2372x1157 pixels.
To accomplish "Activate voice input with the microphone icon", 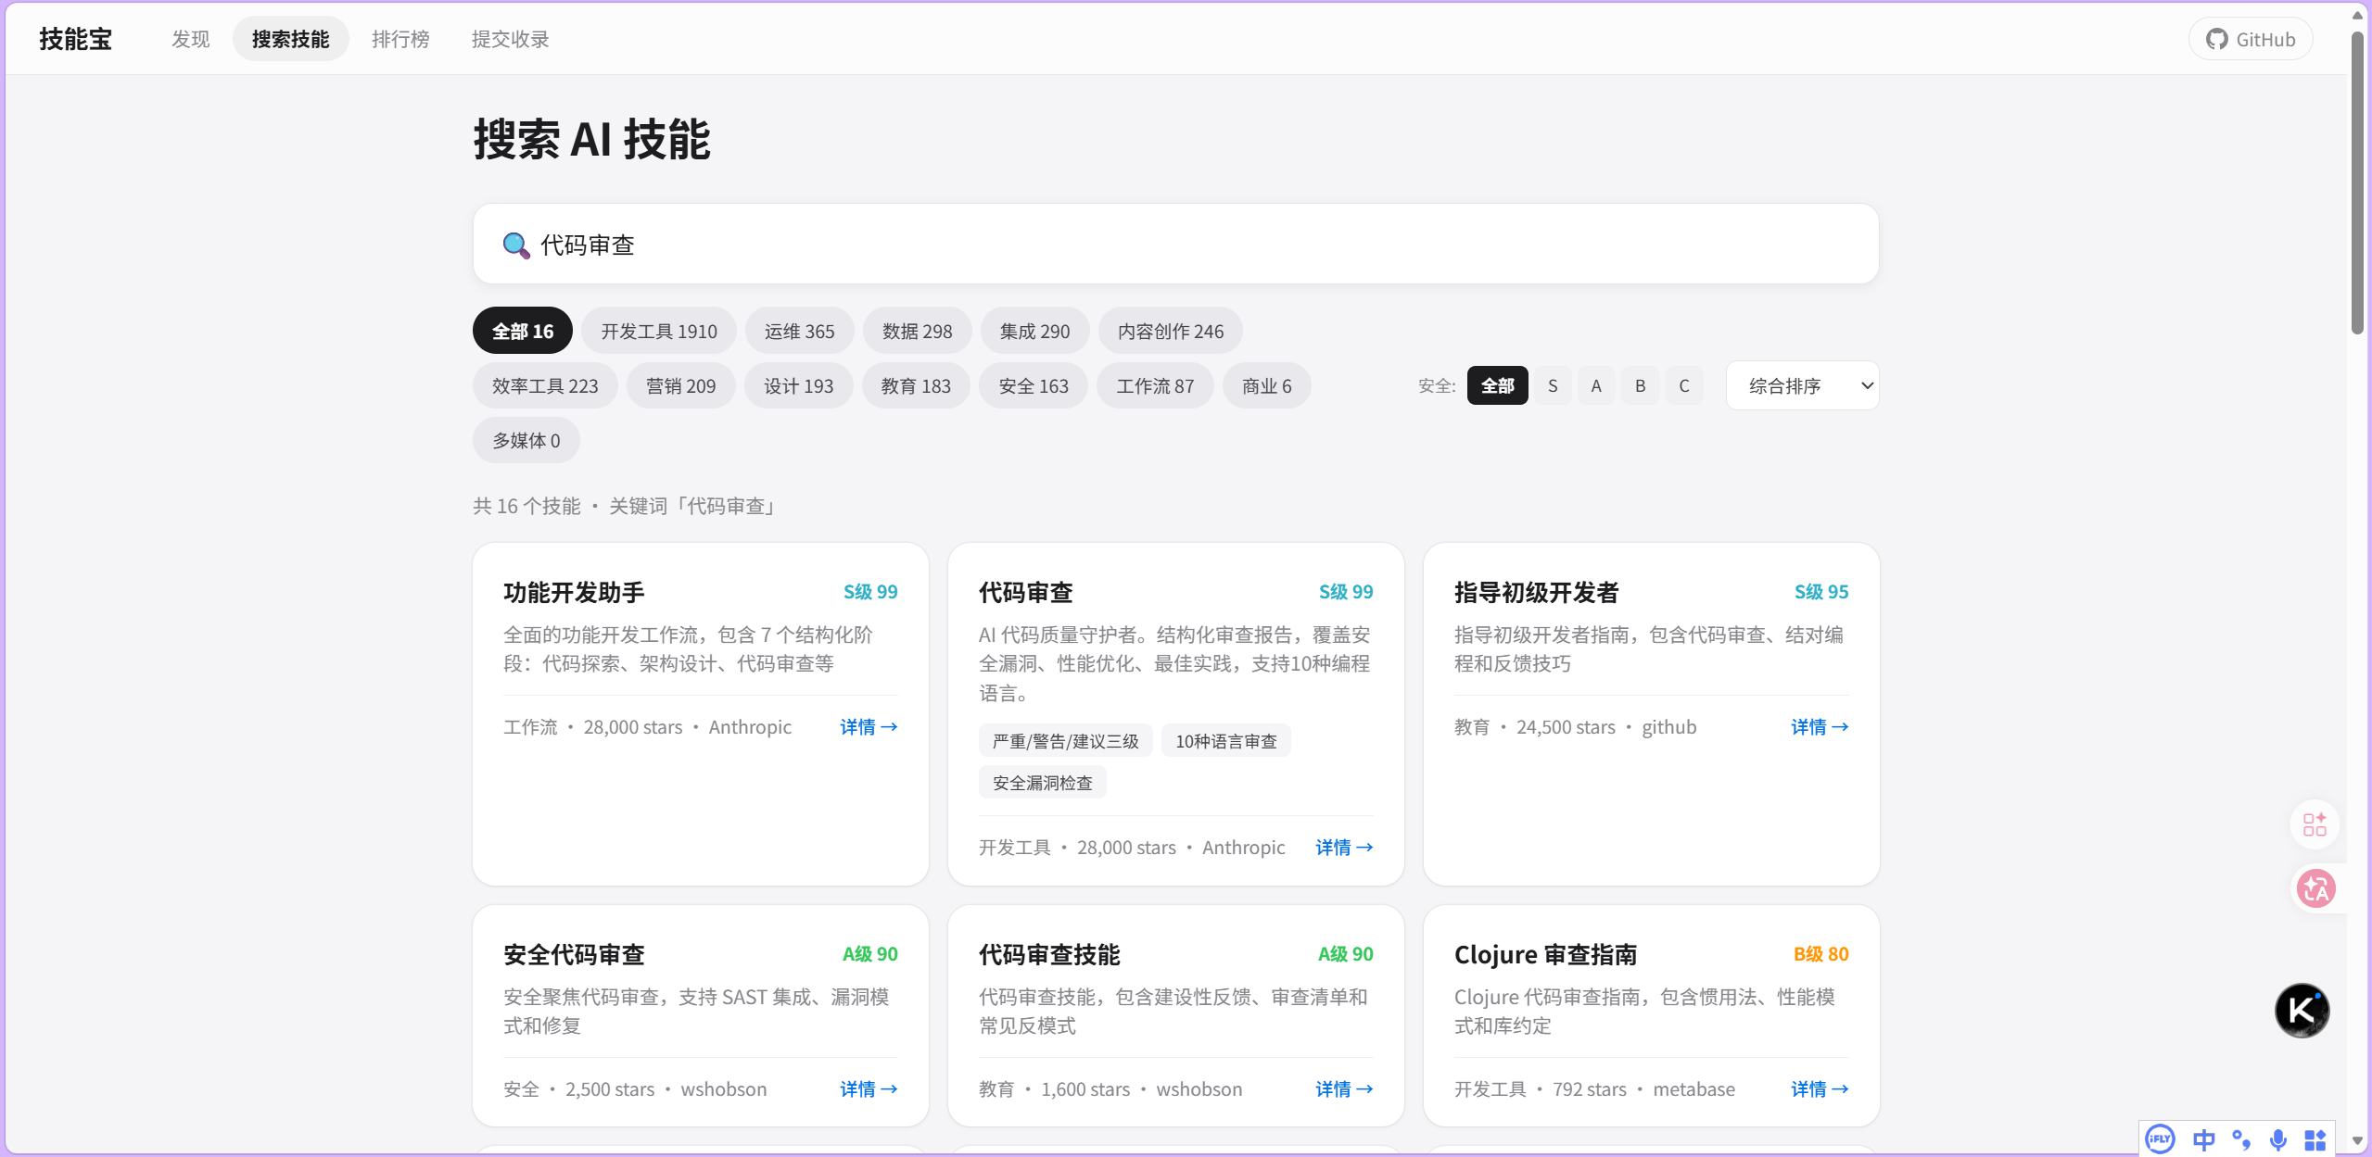I will click(2277, 1139).
